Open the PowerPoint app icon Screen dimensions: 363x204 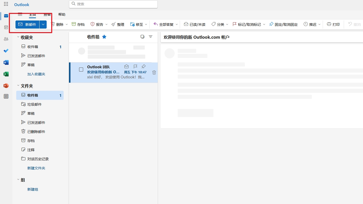point(6,86)
